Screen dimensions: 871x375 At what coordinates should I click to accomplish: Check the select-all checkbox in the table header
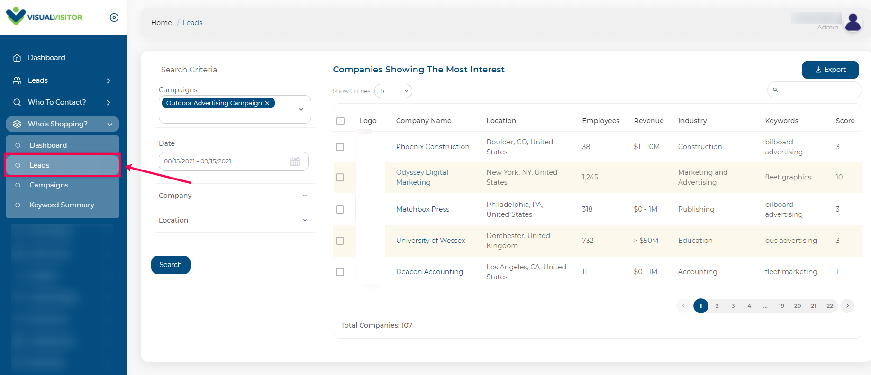coord(340,121)
